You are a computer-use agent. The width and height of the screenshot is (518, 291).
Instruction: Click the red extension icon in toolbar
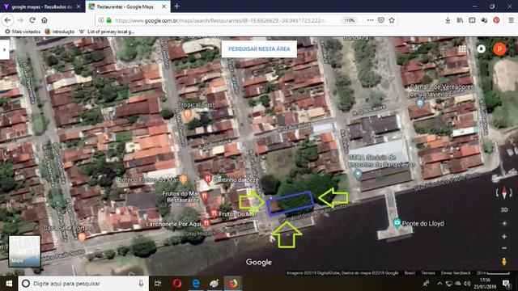pyautogui.click(x=496, y=20)
